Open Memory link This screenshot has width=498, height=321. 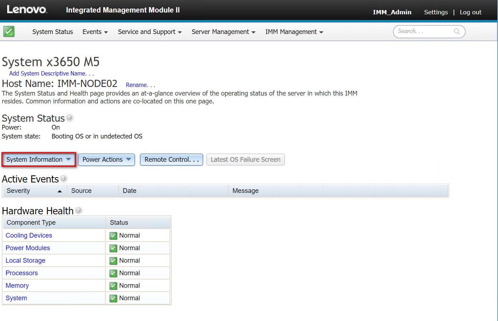(x=17, y=286)
